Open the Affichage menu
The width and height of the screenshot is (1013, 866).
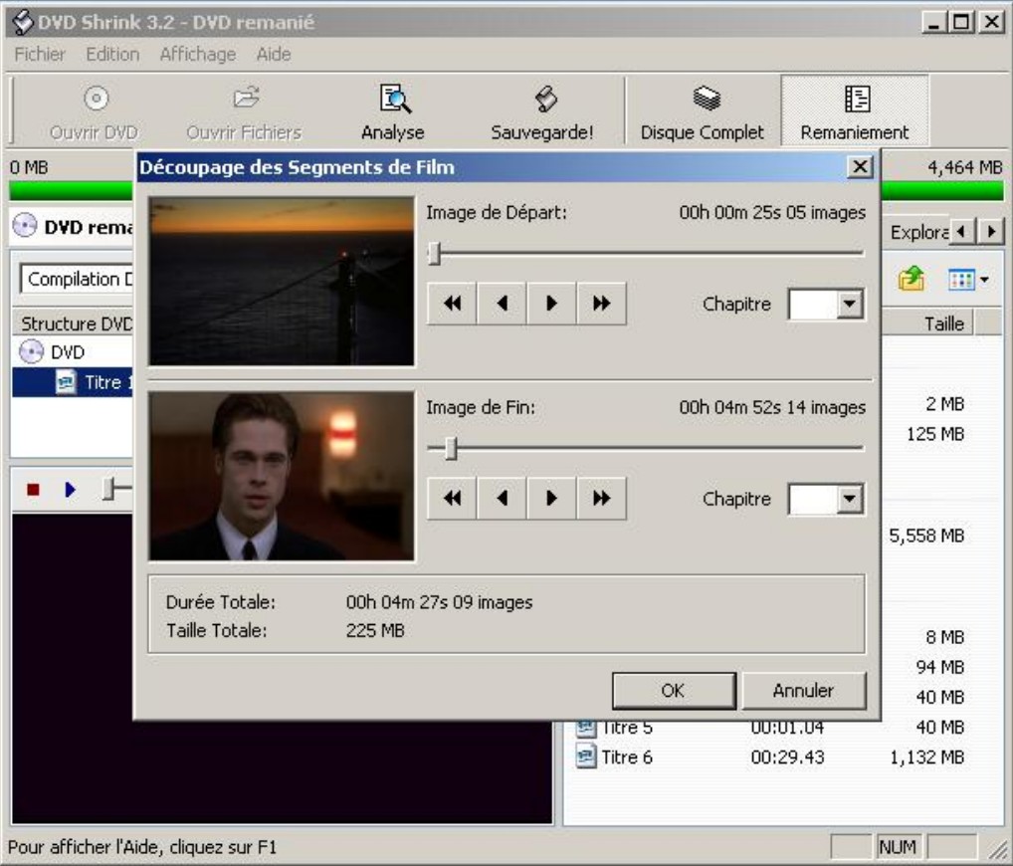click(198, 55)
